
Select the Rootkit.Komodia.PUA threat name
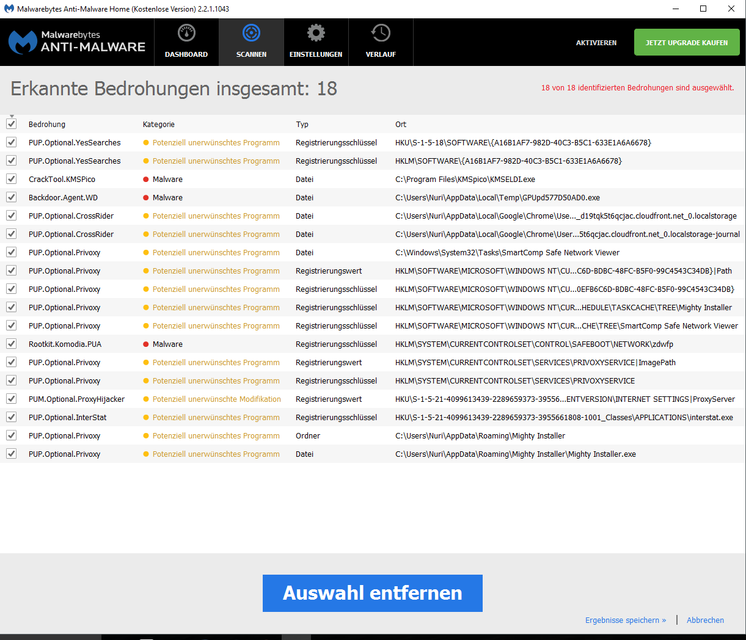pos(65,344)
